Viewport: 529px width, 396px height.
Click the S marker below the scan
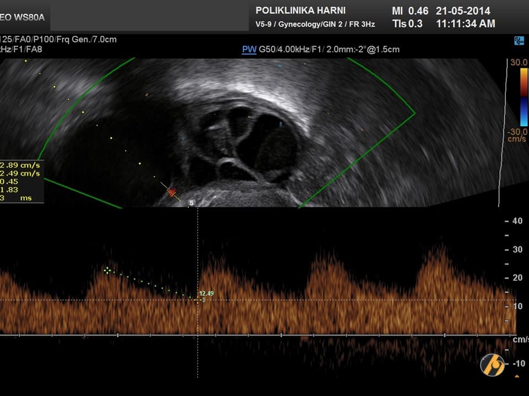tap(192, 203)
